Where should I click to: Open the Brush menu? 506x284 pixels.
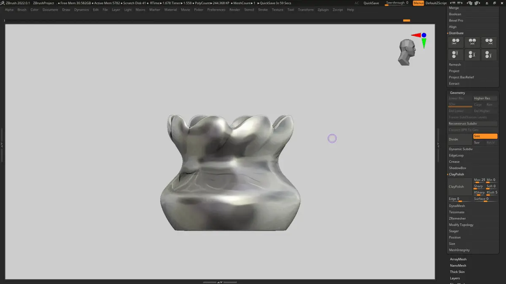click(x=22, y=10)
